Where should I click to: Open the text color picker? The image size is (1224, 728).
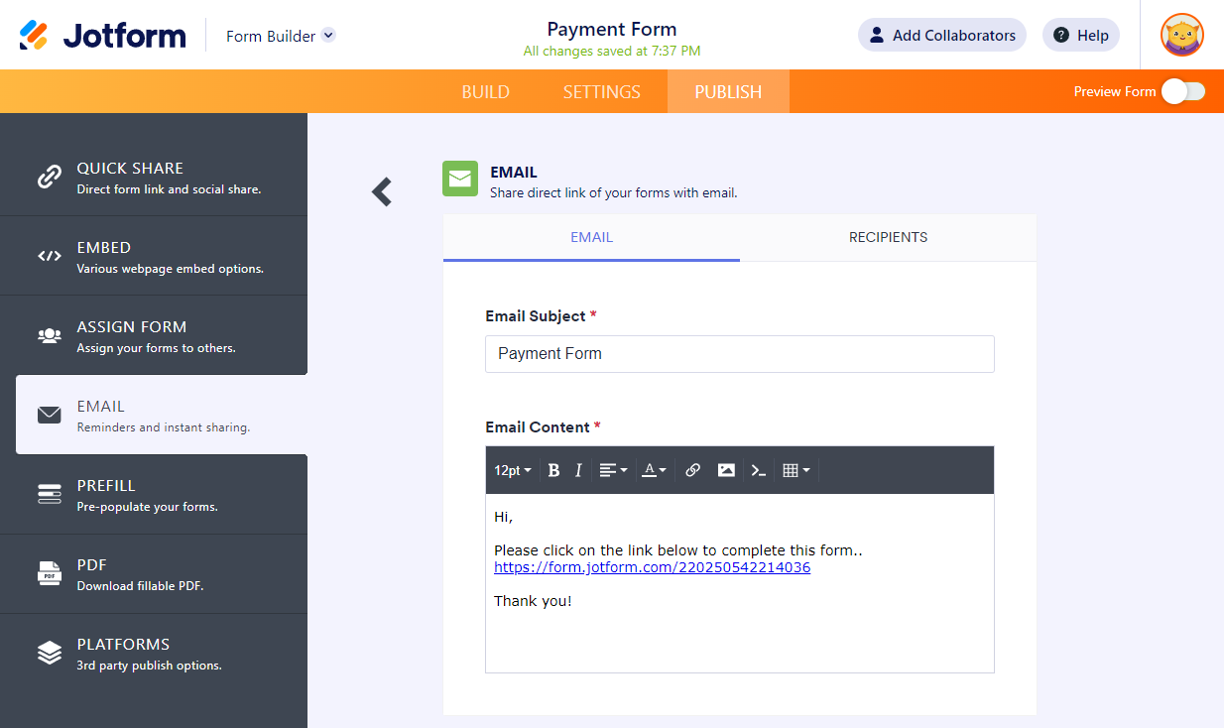coord(654,470)
